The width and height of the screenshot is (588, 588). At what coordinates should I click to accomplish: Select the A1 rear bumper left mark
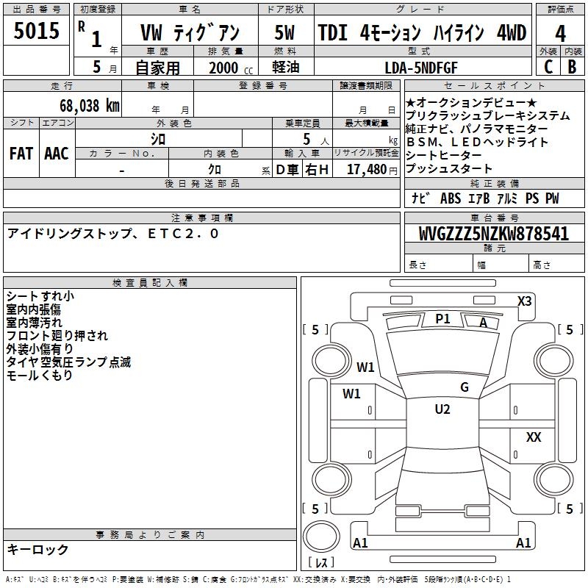click(360, 542)
